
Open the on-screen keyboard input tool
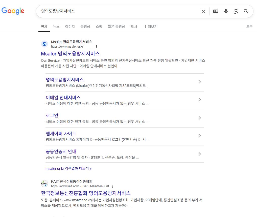216,11
